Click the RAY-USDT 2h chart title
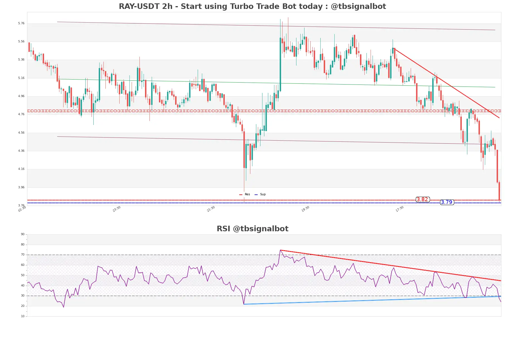The width and height of the screenshot is (505, 337). point(252,6)
